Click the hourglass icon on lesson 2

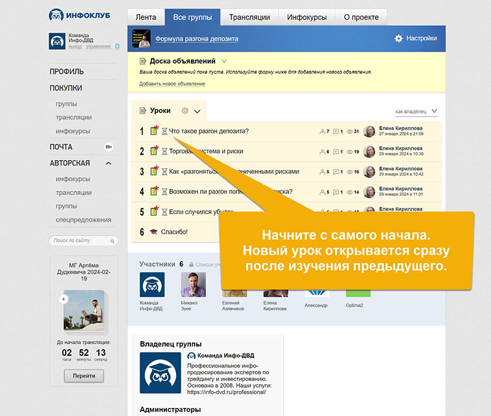pos(164,152)
